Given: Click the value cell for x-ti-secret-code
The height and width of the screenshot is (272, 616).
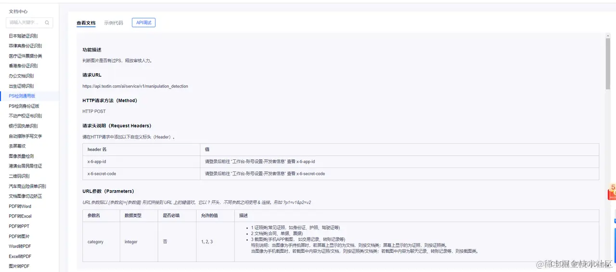Looking at the screenshot, I should pos(399,174).
